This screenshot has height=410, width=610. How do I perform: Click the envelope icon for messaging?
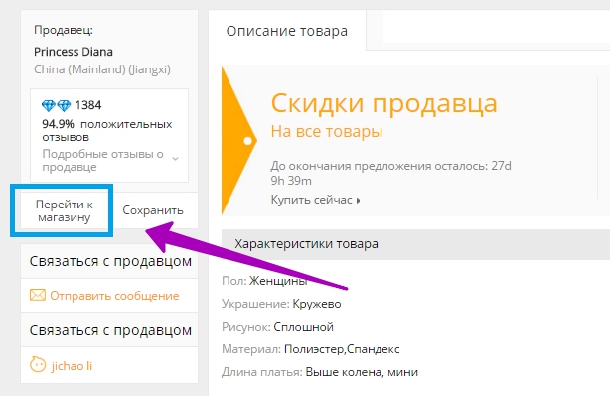(x=38, y=296)
